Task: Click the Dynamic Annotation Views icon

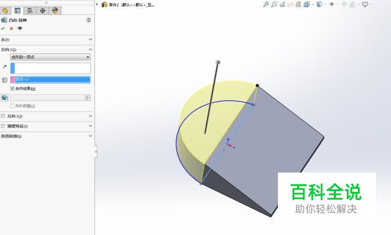Action: coord(298,4)
